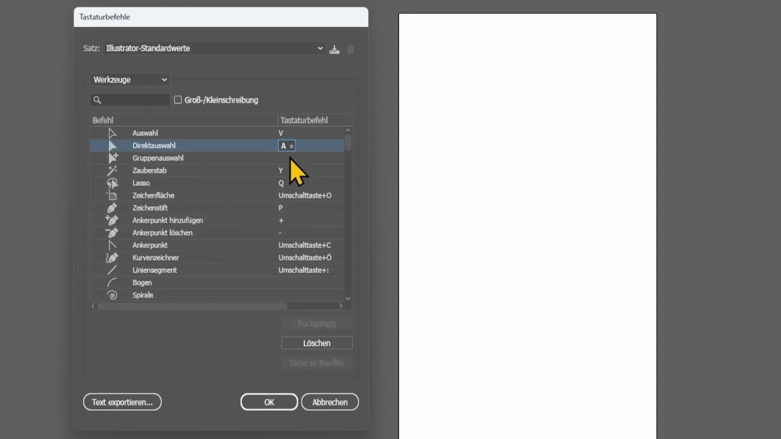
Task: Clear the A shortcut with the x
Action: click(x=291, y=146)
